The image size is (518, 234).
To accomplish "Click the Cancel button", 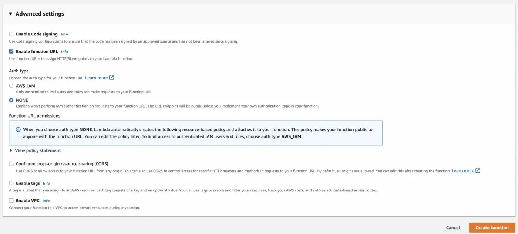I will [x=453, y=228].
